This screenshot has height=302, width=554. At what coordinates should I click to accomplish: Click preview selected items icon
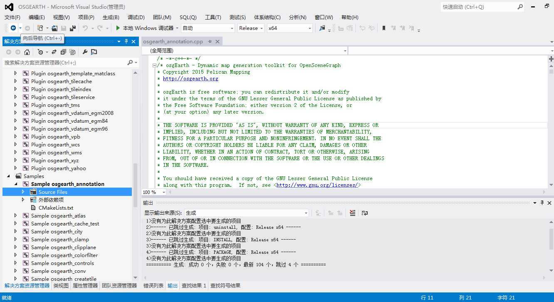(x=94, y=52)
